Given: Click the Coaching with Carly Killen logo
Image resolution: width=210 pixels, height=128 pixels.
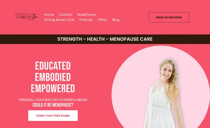Looking at the screenshot, I should 26,17.
